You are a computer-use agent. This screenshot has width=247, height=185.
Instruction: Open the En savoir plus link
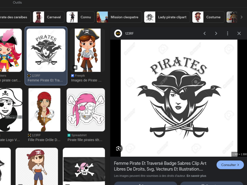196,176
